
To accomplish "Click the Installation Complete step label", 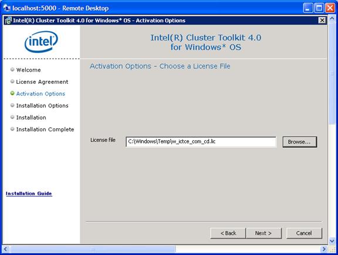I will pyautogui.click(x=45, y=129).
